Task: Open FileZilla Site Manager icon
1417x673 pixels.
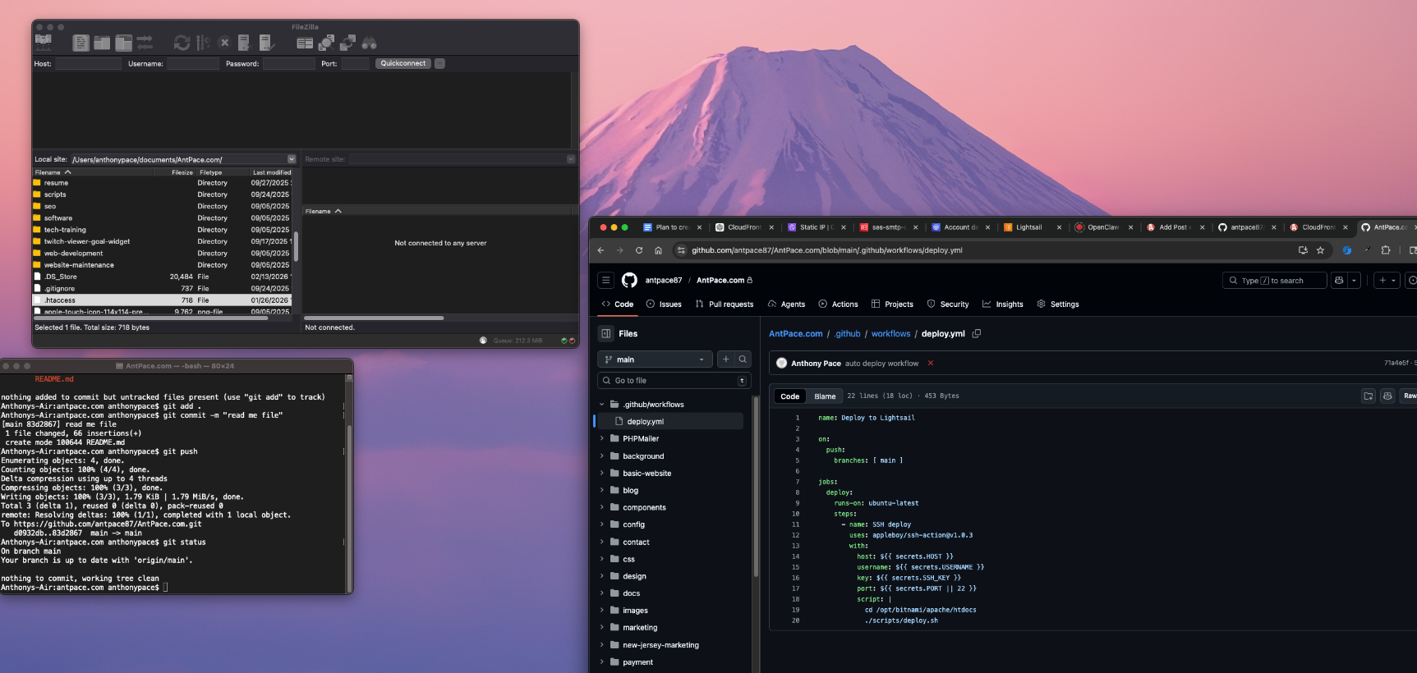Action: [x=44, y=42]
